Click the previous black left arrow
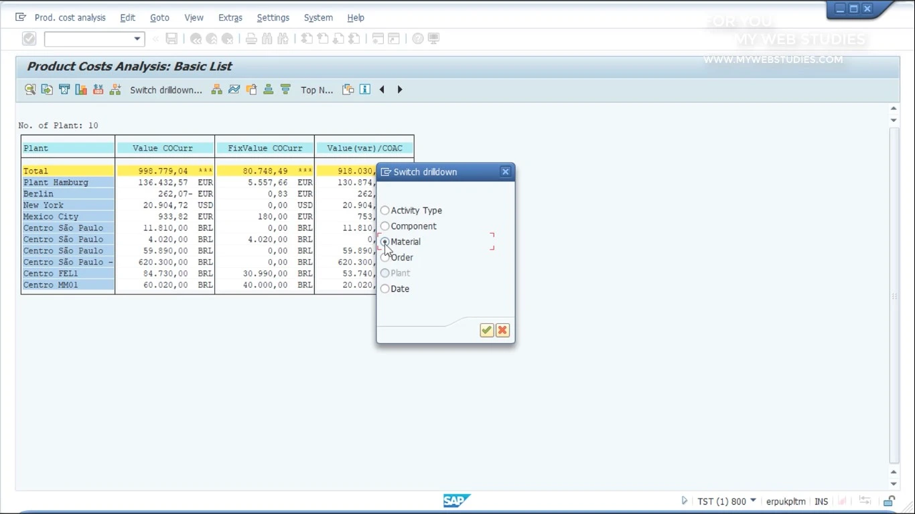915x514 pixels. tap(382, 90)
